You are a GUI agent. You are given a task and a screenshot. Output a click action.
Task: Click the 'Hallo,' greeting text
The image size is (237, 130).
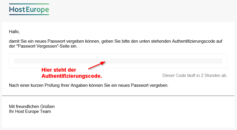coord(14,32)
